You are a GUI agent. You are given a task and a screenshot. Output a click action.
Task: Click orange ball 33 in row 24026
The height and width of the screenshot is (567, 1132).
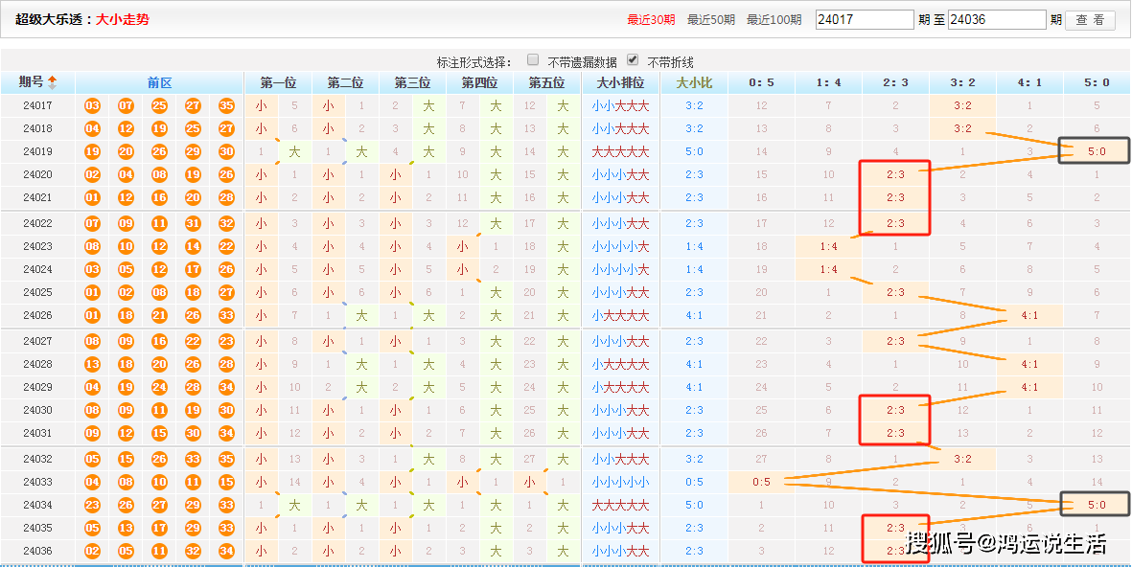225,316
